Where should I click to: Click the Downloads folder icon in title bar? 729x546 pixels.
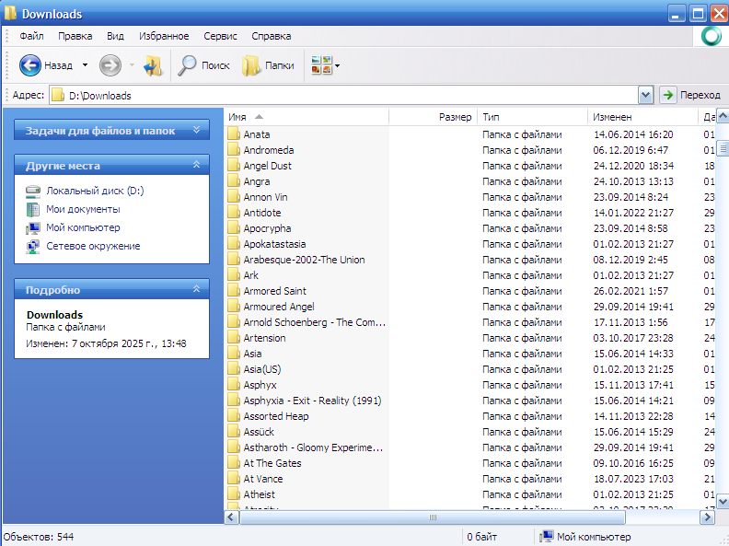pyautogui.click(x=10, y=13)
